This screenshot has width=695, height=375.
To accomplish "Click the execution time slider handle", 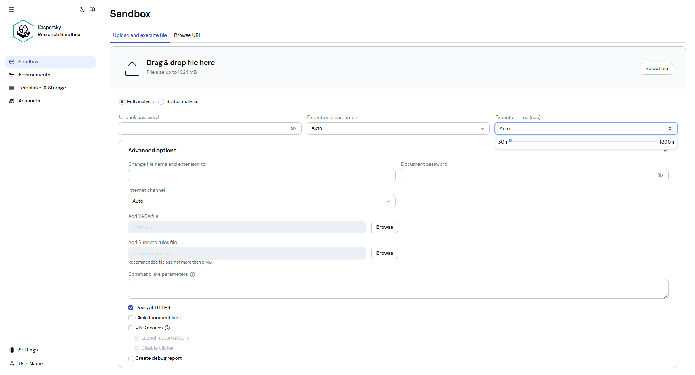I will coord(510,141).
